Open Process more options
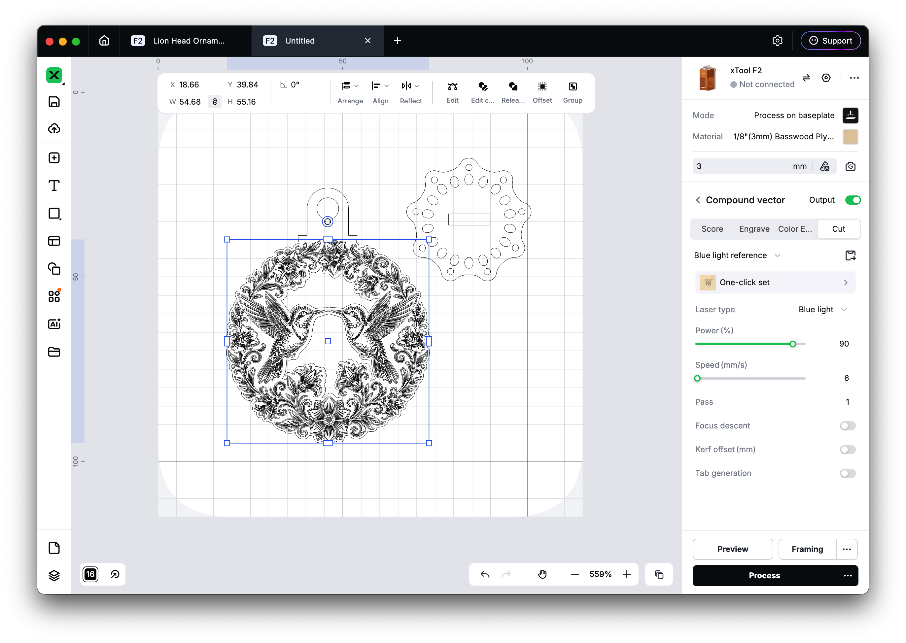906x643 pixels. click(x=848, y=575)
